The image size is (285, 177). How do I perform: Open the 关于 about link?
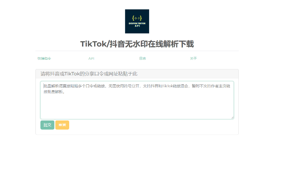click(x=193, y=59)
